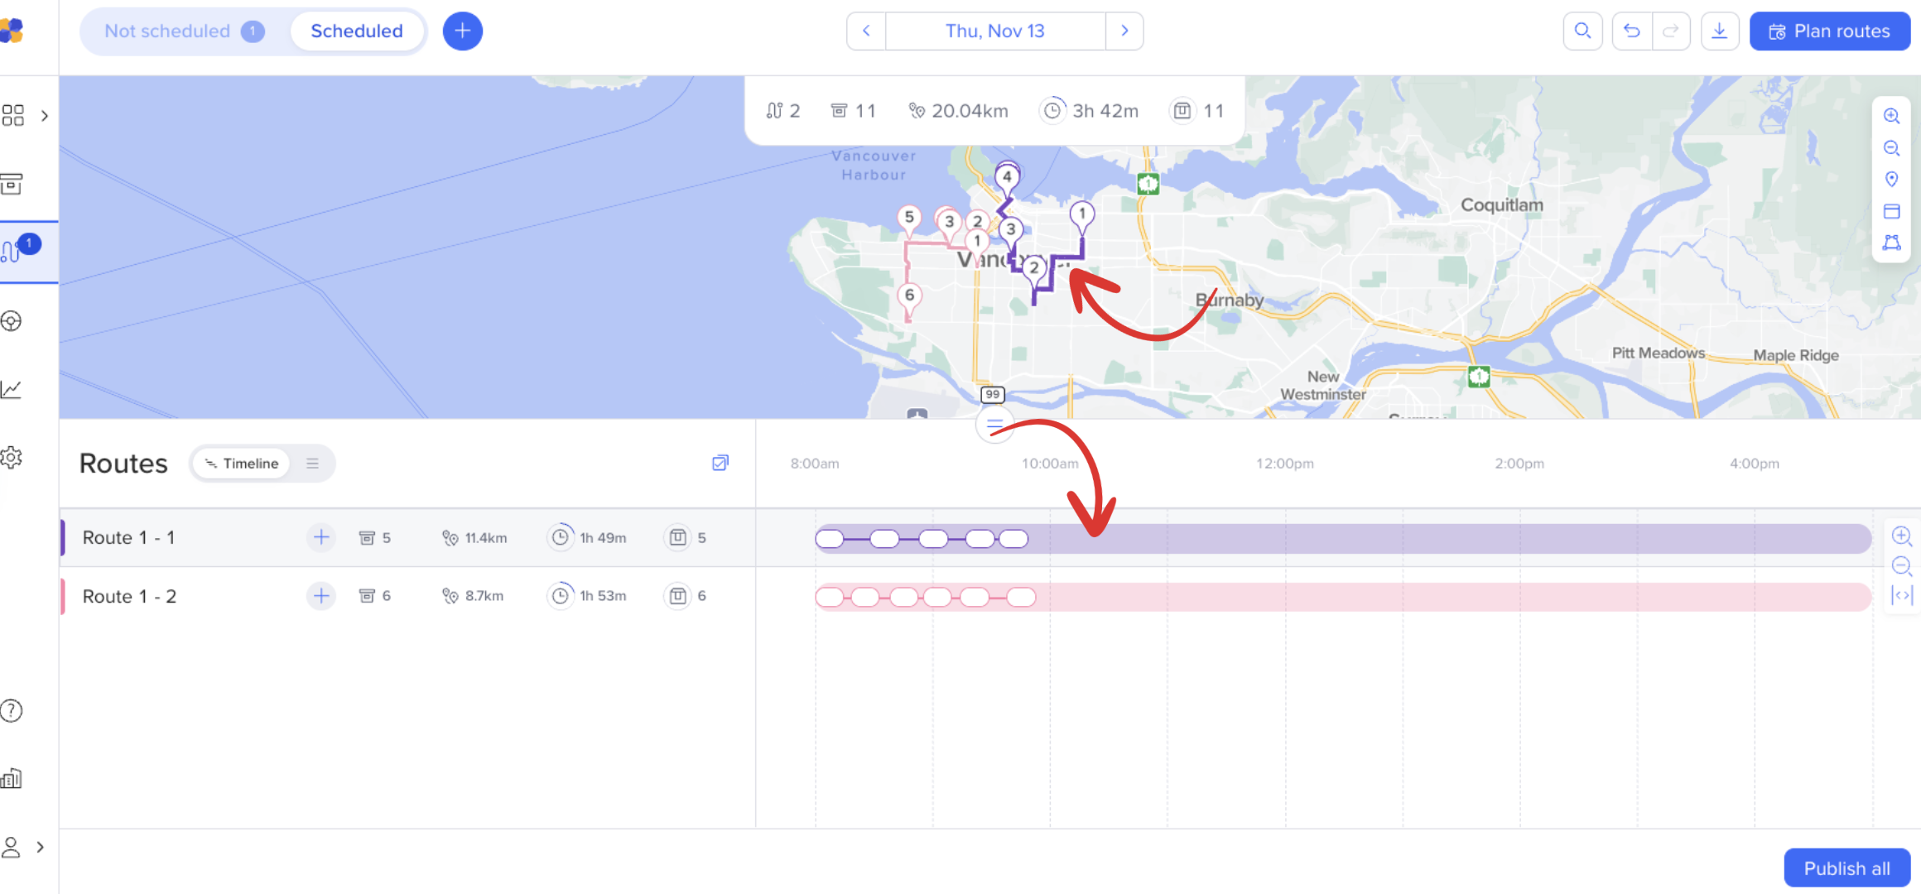Zoom in on the timeline

coord(1902,536)
